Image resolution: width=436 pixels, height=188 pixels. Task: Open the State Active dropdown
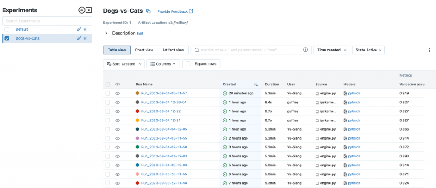(368, 50)
